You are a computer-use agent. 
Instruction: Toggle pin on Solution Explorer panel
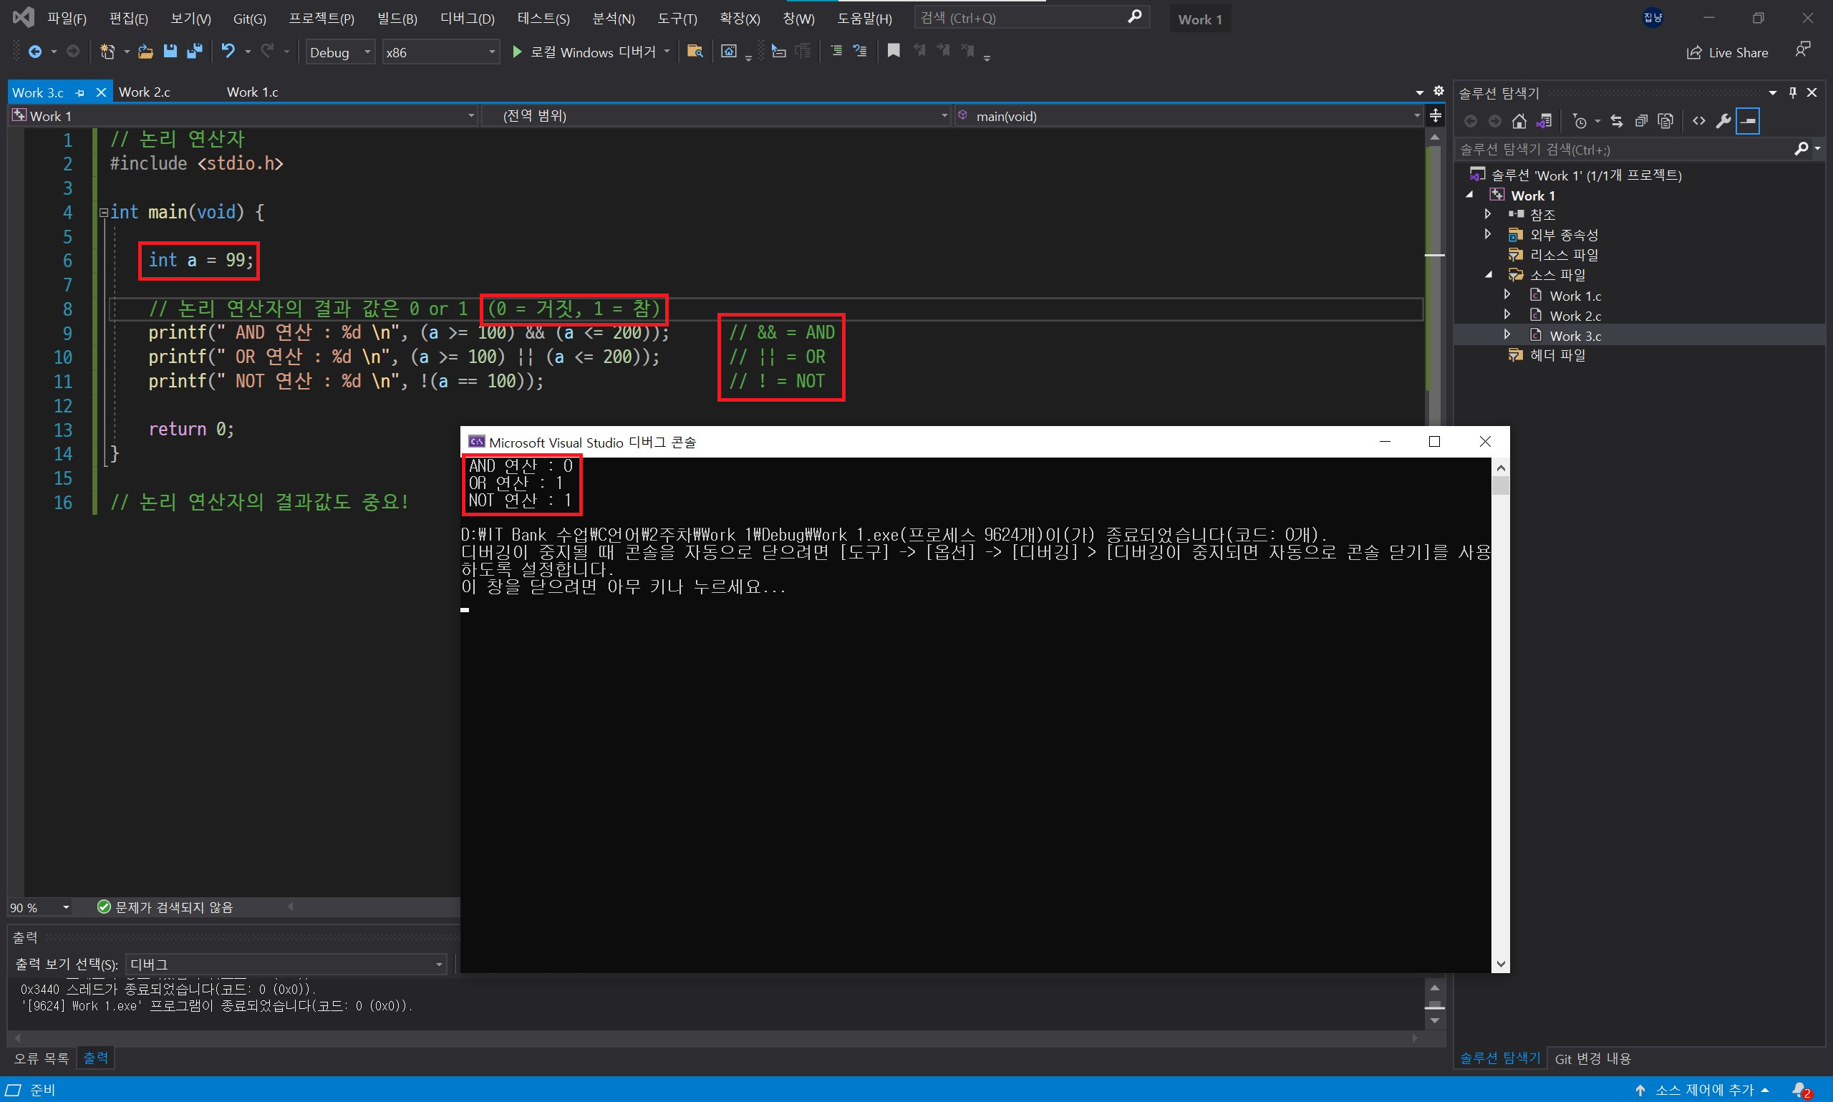click(x=1792, y=93)
